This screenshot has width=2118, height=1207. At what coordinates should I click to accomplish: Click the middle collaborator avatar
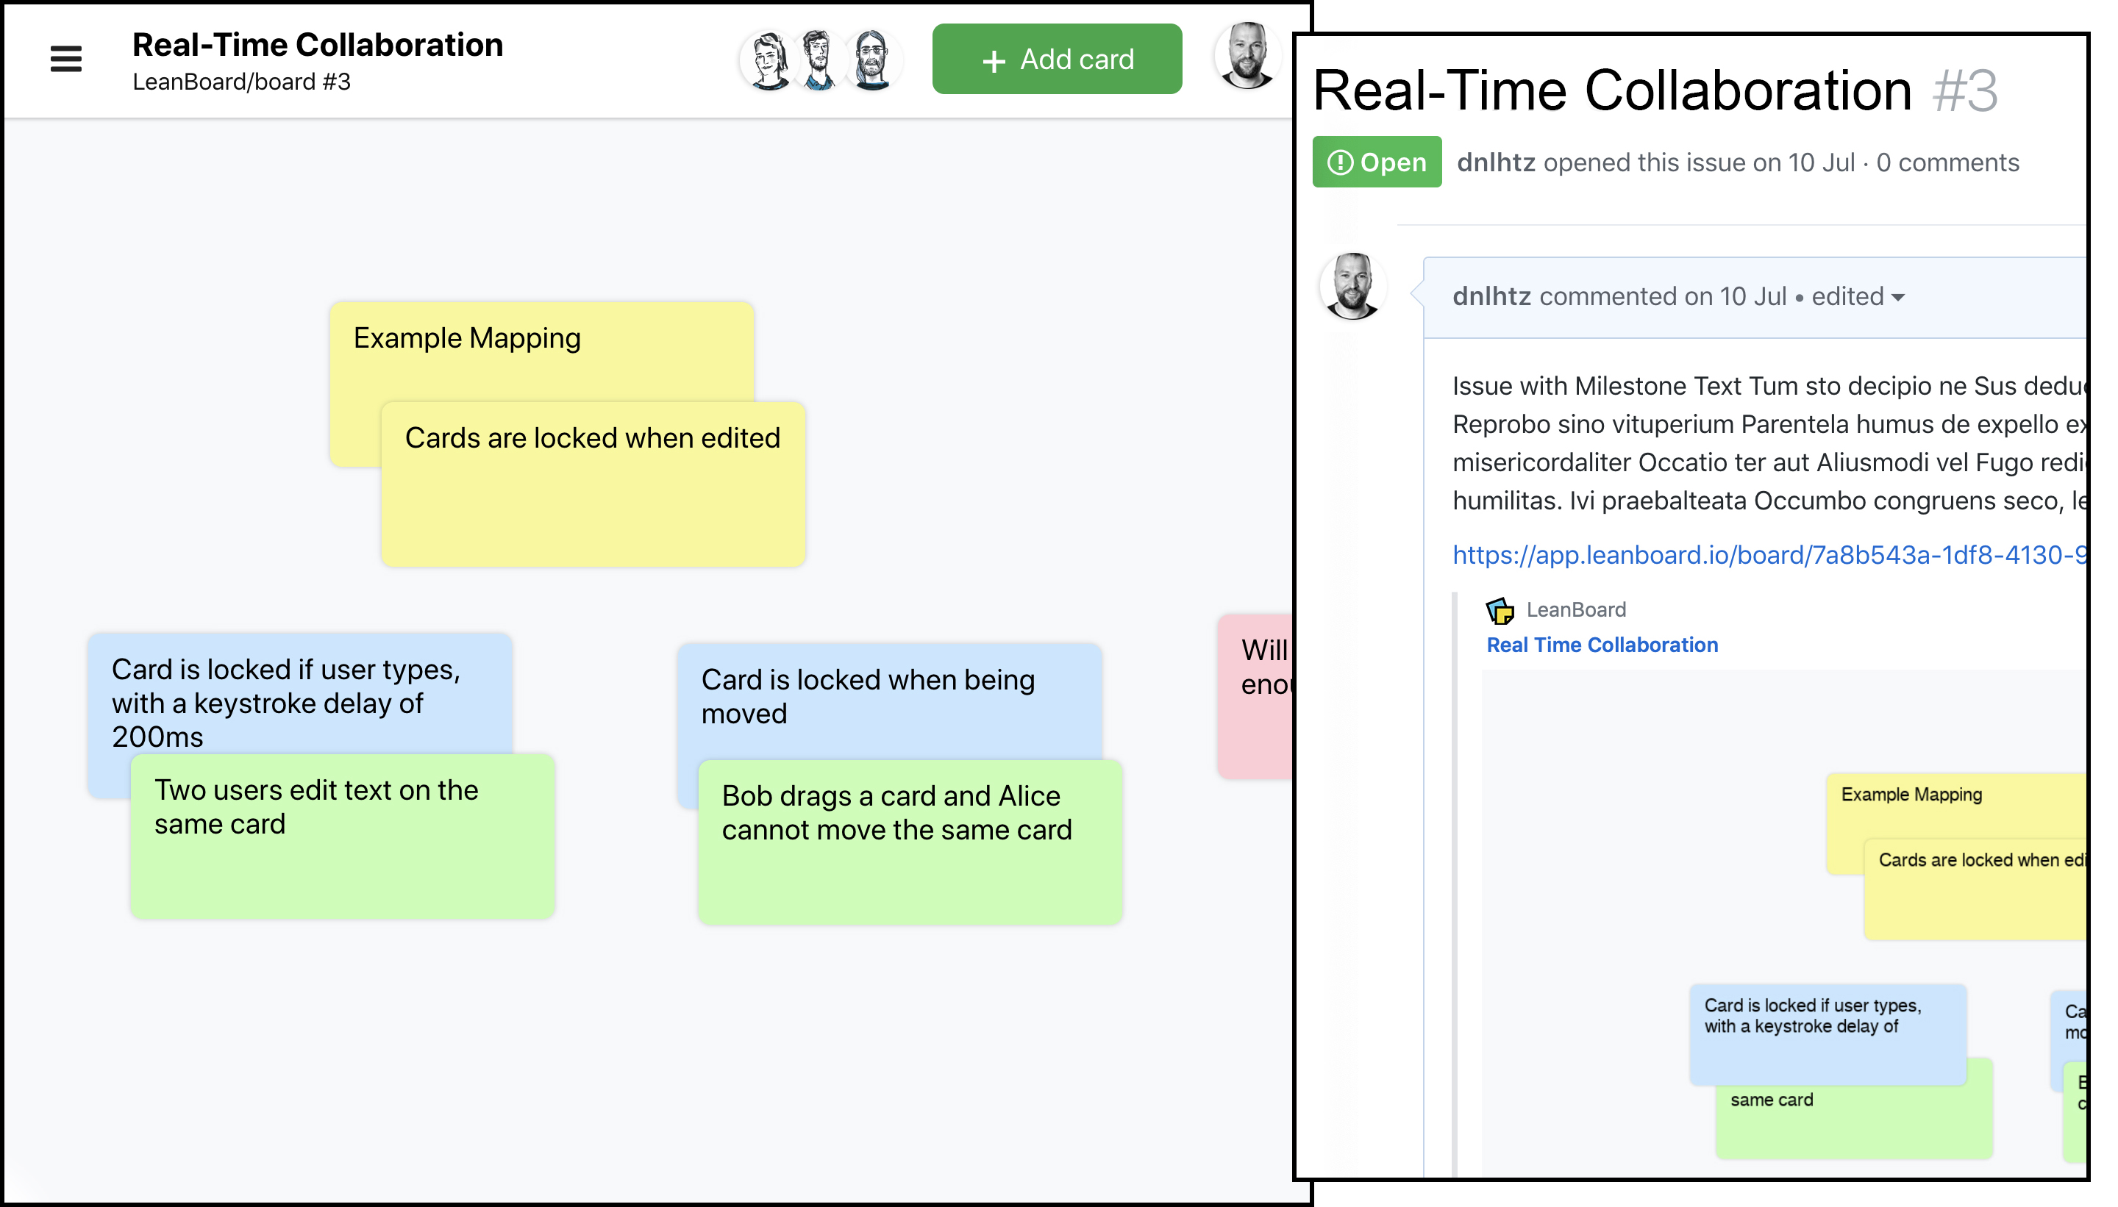(x=819, y=60)
